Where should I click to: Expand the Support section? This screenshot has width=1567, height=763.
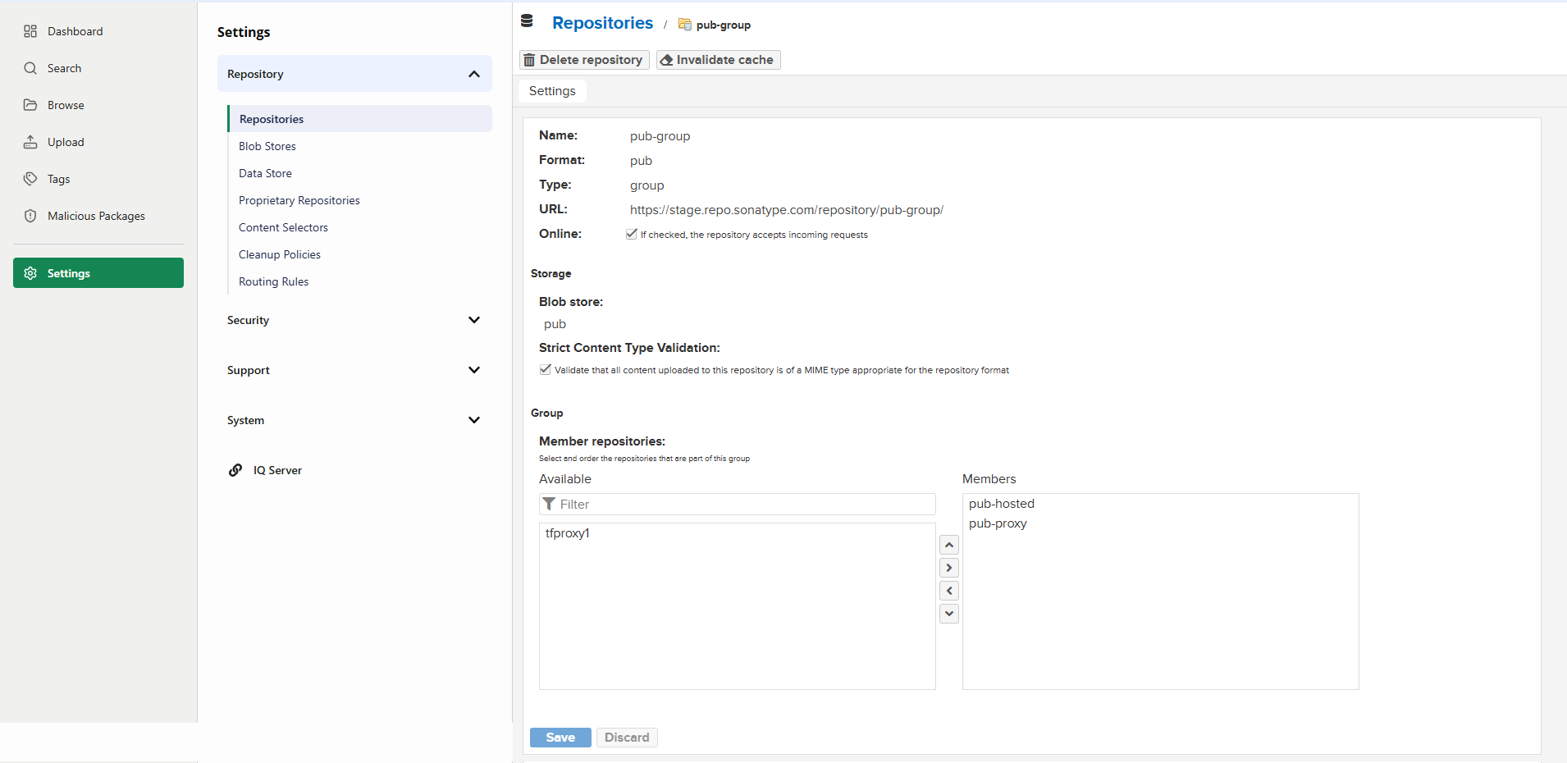[x=354, y=370]
